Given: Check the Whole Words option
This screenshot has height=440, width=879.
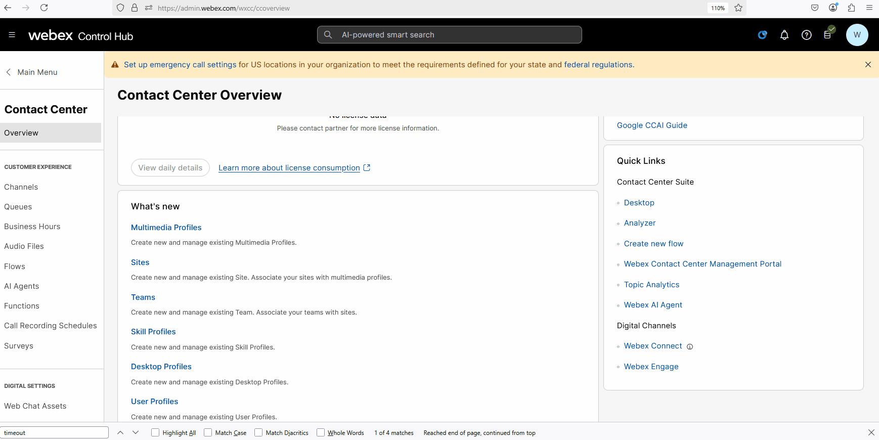Looking at the screenshot, I should (321, 432).
